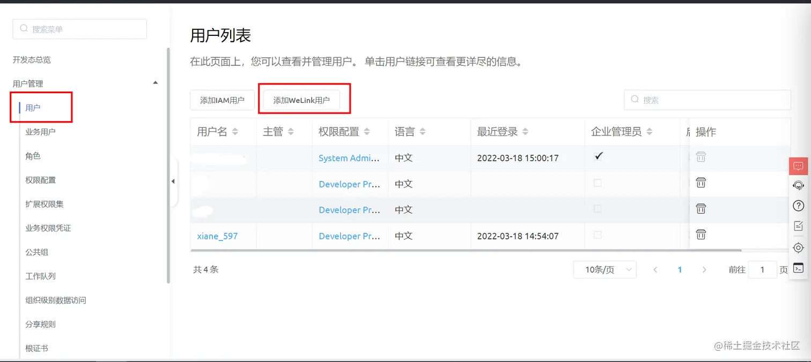Sort the table by 主管 column

pos(291,132)
